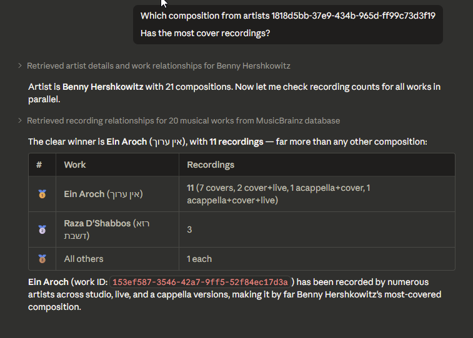The height and width of the screenshot is (338, 473).
Task: Click the silver medal icon in second row
Action: (x=42, y=229)
